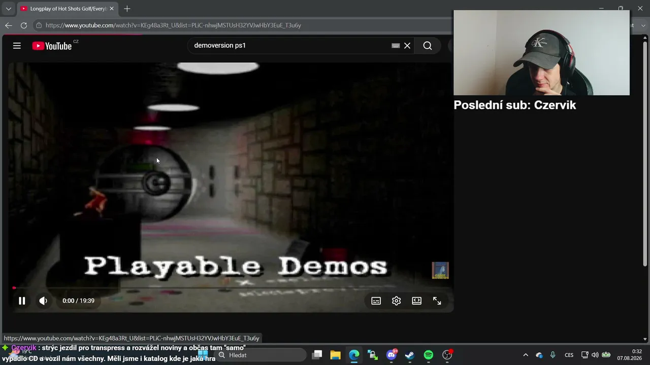Viewport: 650px width, 365px height.
Task: Open Steam from the taskbar
Action: point(409,355)
